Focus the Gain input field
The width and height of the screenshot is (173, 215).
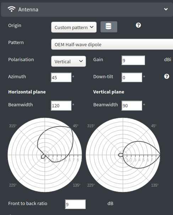point(133,60)
